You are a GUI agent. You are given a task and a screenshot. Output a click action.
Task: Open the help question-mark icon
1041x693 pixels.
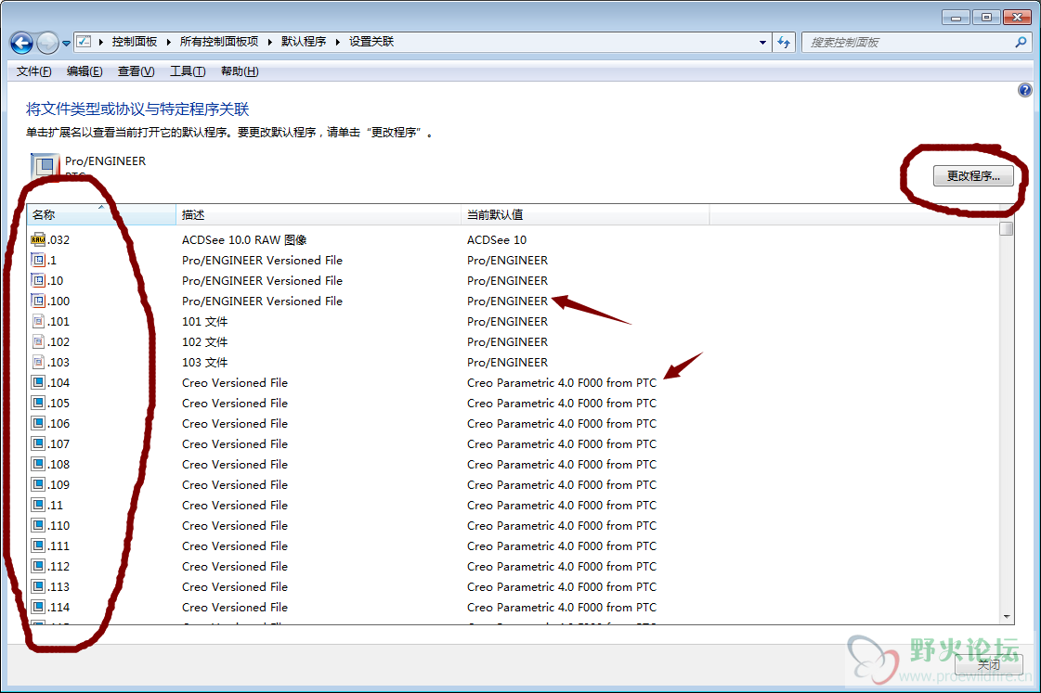1025,90
